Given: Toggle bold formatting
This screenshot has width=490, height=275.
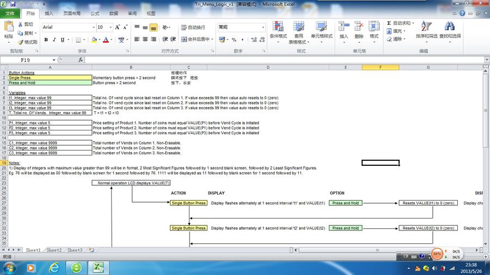Looking at the screenshot, I should 46,40.
